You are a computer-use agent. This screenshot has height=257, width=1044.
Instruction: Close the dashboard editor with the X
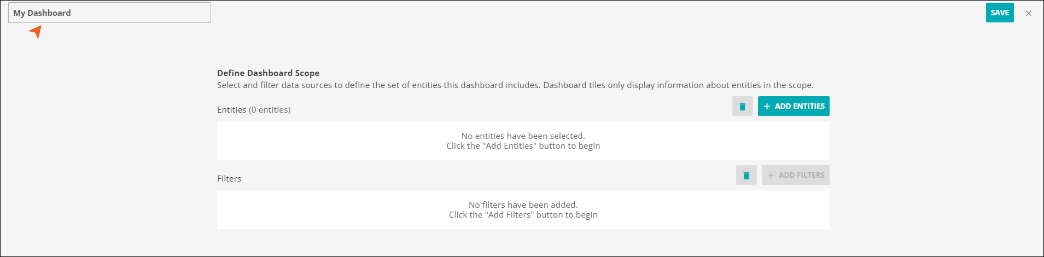click(x=1028, y=13)
